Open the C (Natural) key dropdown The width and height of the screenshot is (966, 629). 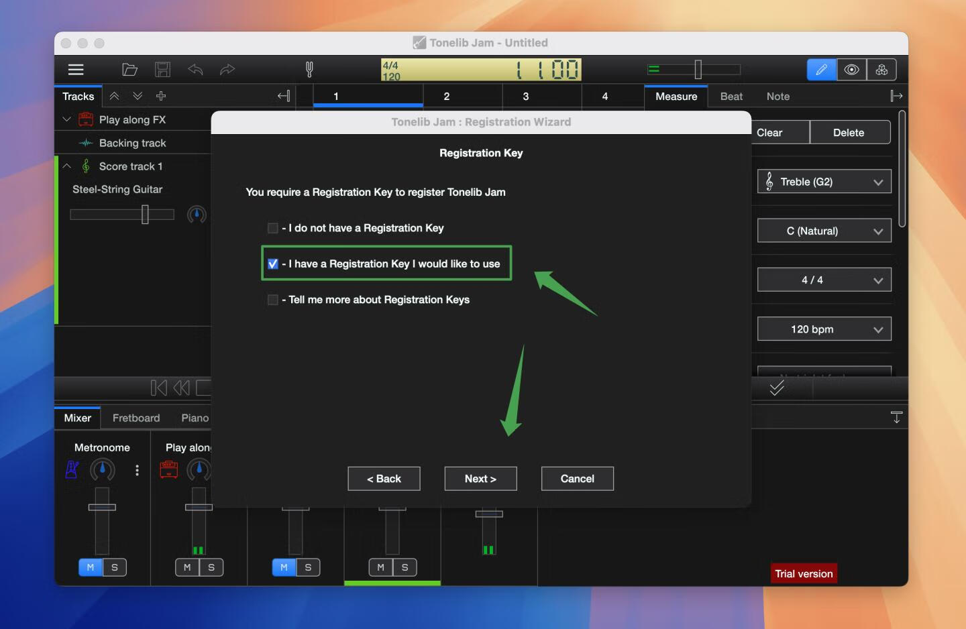coord(824,231)
